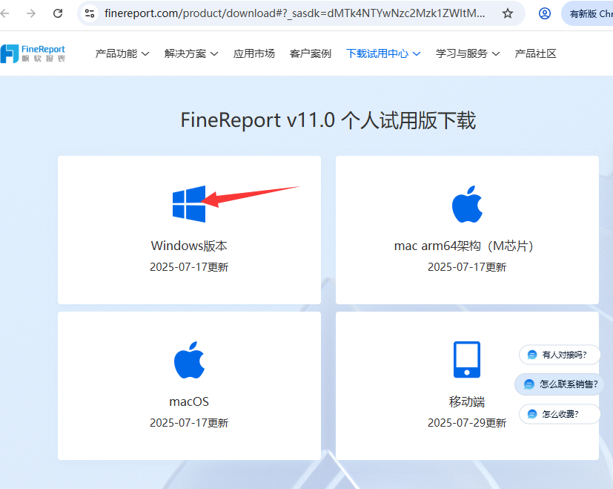Open the Chrome profile avatar icon
Viewport: 613px width, 489px height.
[545, 13]
